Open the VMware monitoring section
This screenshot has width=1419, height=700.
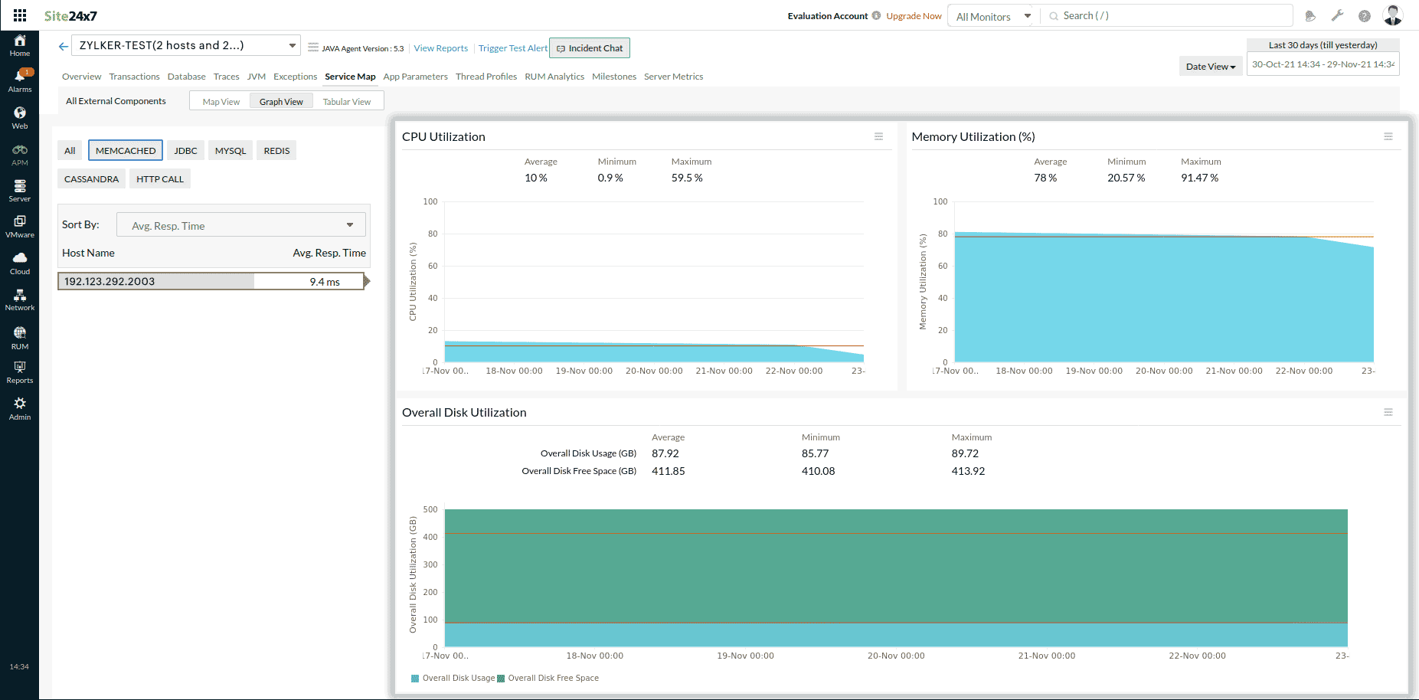(19, 224)
